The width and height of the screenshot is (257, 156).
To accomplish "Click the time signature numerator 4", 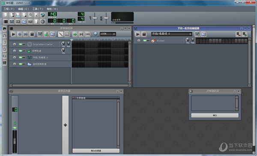I will (x=81, y=14).
